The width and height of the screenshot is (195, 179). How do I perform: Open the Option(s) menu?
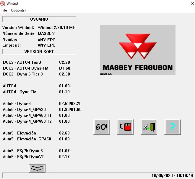pos(18,10)
